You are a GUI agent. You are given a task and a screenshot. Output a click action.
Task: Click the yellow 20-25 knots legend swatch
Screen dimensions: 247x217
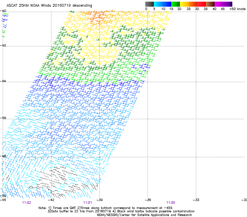pos(184,4)
